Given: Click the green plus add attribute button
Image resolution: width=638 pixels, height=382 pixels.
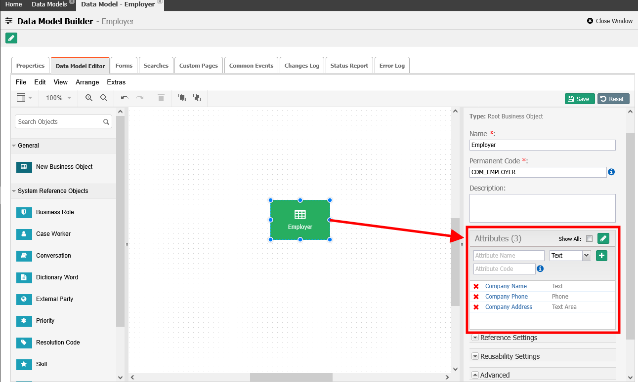Looking at the screenshot, I should point(601,256).
